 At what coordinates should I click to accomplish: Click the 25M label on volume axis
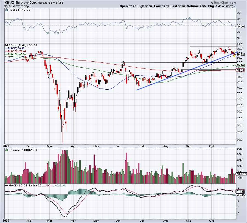pos(239,155)
